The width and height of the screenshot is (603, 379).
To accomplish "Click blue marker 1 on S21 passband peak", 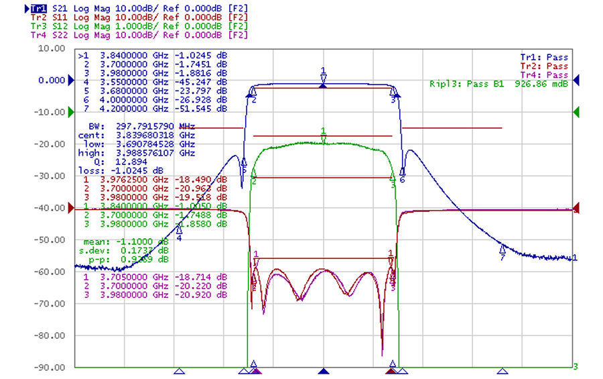I will point(323,76).
